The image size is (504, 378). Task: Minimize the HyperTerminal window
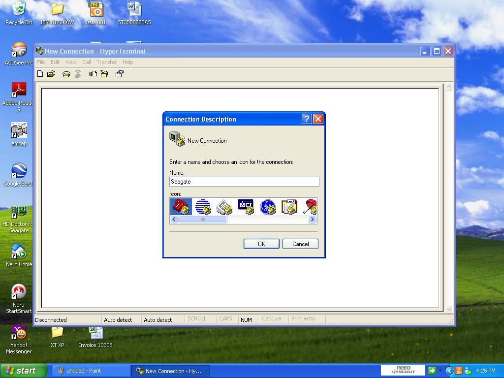[425, 51]
